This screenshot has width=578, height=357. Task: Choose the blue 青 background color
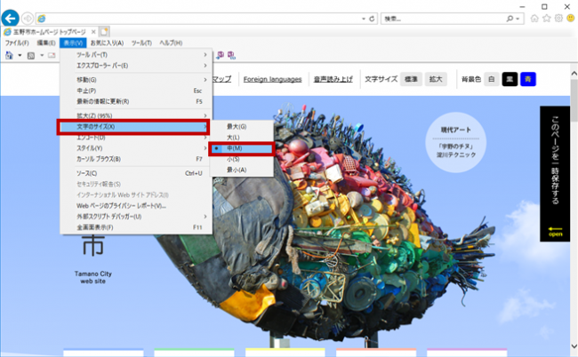(527, 79)
